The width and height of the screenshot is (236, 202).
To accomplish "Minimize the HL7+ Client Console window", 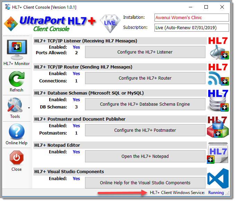I will pos(191,7).
